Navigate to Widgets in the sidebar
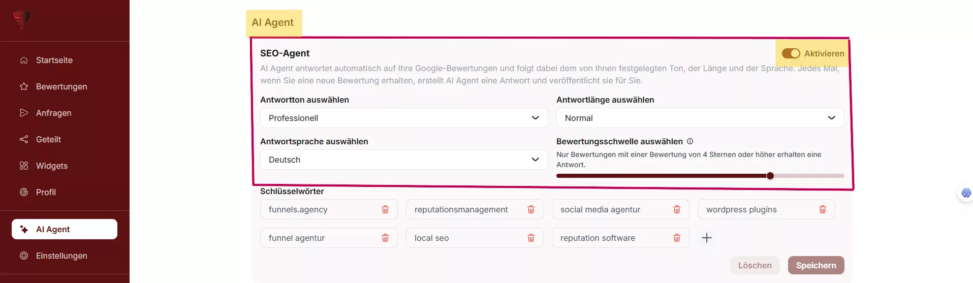This screenshot has width=973, height=283. point(52,166)
